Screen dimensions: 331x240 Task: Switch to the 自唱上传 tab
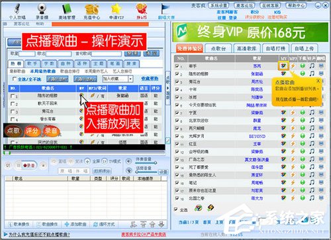pos(304,48)
